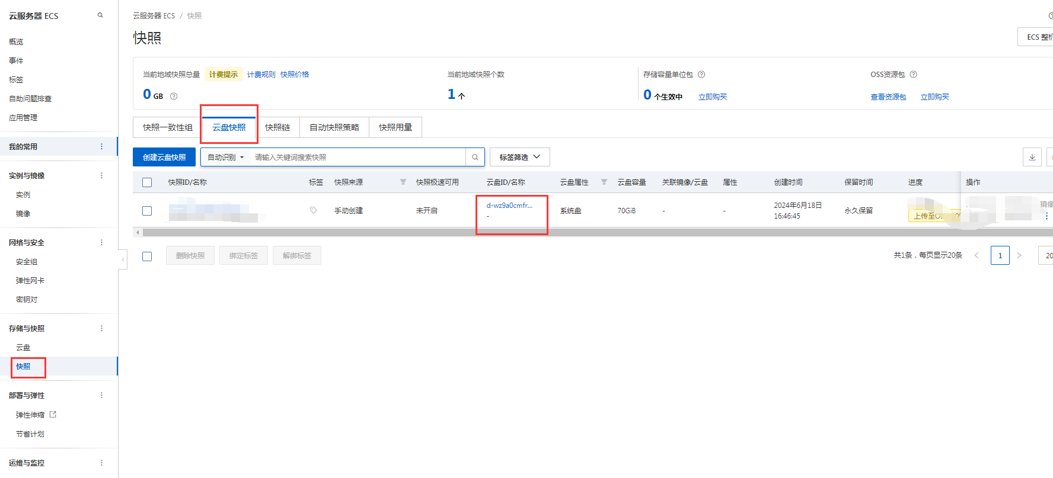Open the 快照价格 link
This screenshot has width=1053, height=478.
[295, 74]
